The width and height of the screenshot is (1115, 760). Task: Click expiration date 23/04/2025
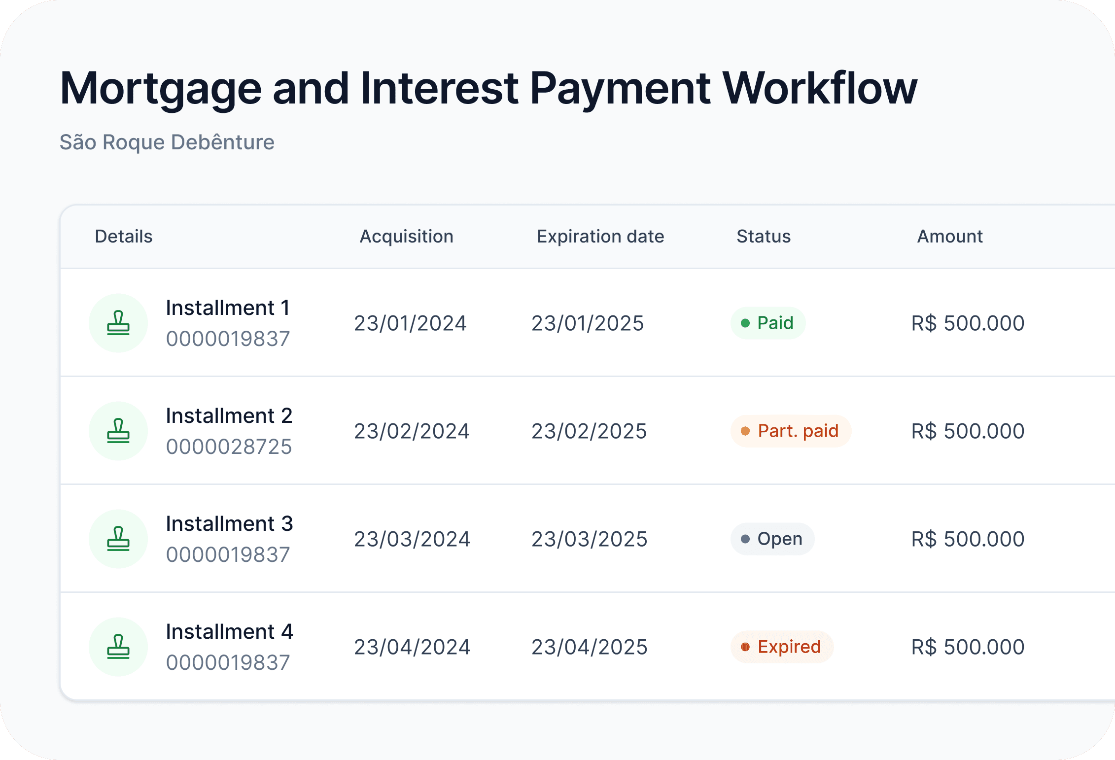tap(589, 647)
